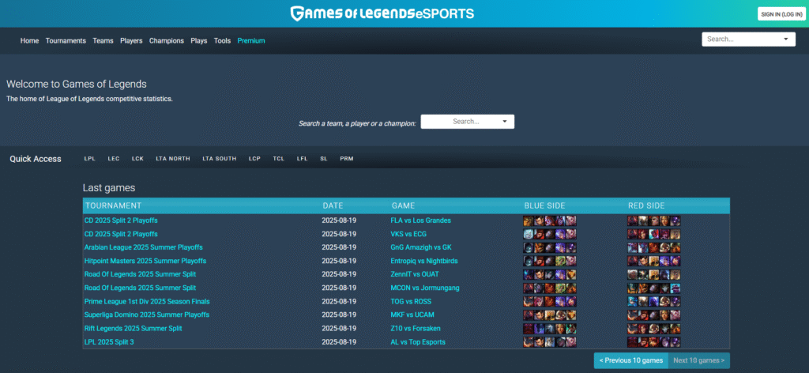Open the GnG Amazigh vs GK game
809x373 pixels.
(421, 247)
